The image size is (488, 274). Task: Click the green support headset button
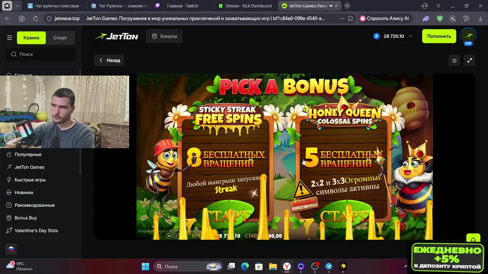(473, 239)
